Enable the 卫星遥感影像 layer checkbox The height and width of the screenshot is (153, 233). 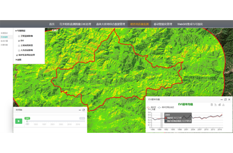coord(19,36)
